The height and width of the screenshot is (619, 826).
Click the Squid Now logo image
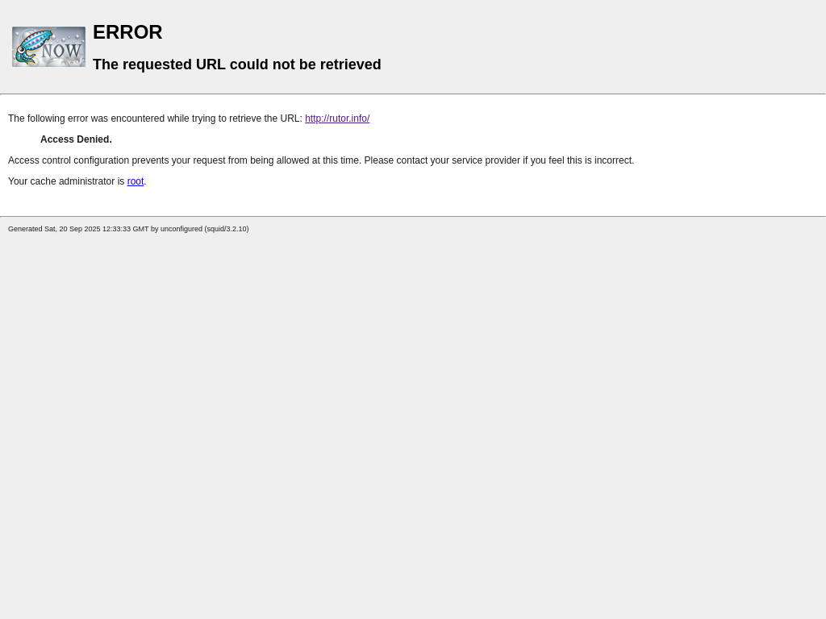click(x=48, y=47)
